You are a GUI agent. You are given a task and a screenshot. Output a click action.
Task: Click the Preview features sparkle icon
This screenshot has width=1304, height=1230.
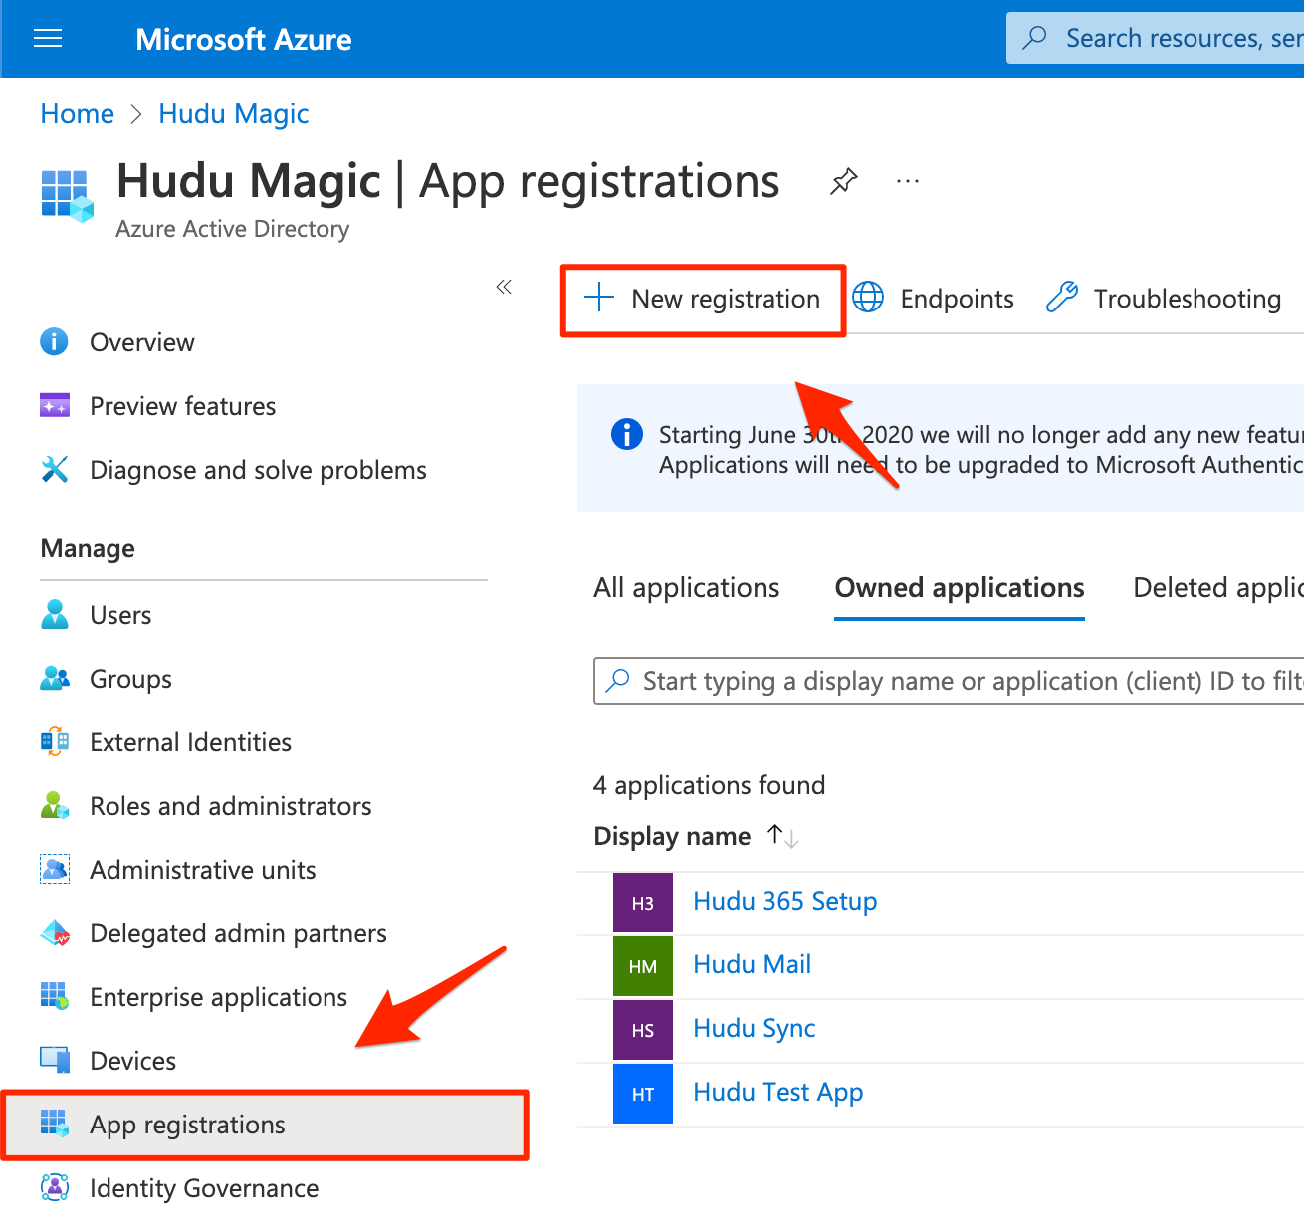55,406
